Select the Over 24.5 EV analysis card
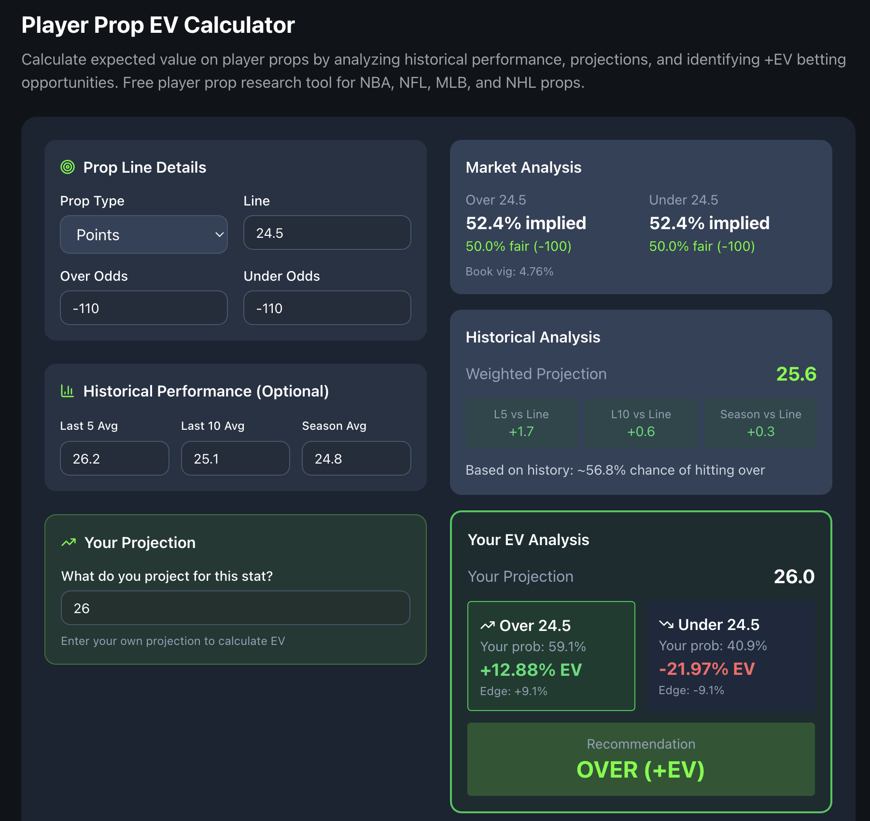870x821 pixels. [550, 657]
